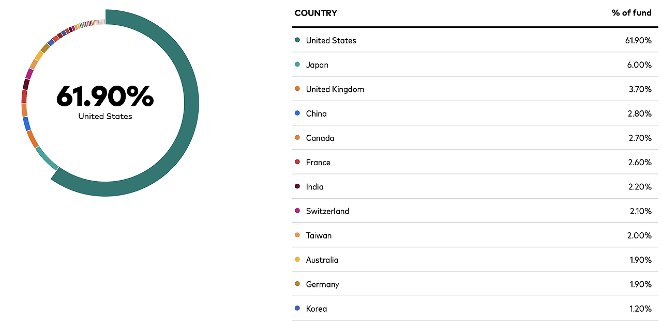Screen dimensions: 662x321
Task: Select the Korea row label
Action: [317, 309]
